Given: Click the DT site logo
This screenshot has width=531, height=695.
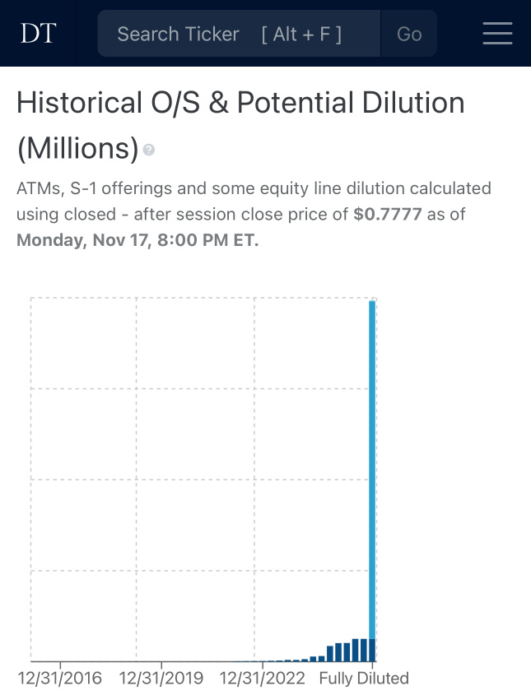Looking at the screenshot, I should (38, 34).
